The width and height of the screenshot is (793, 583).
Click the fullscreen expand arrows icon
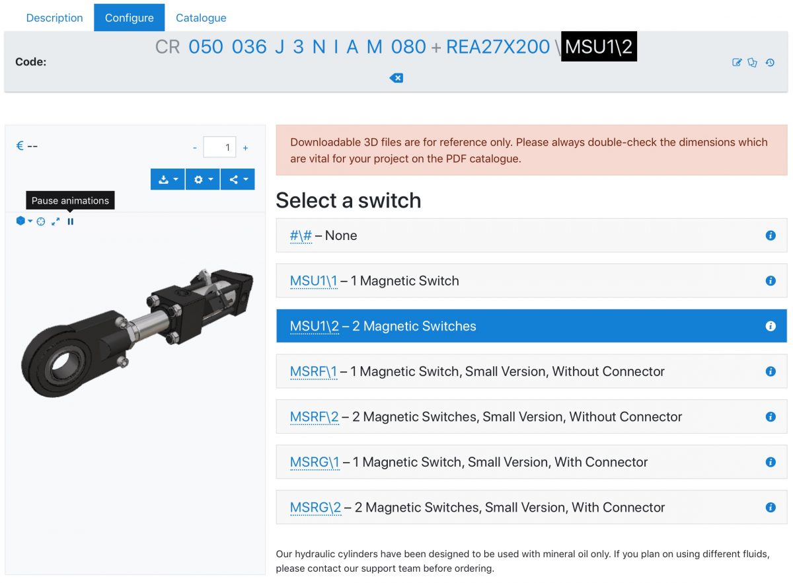coord(56,221)
